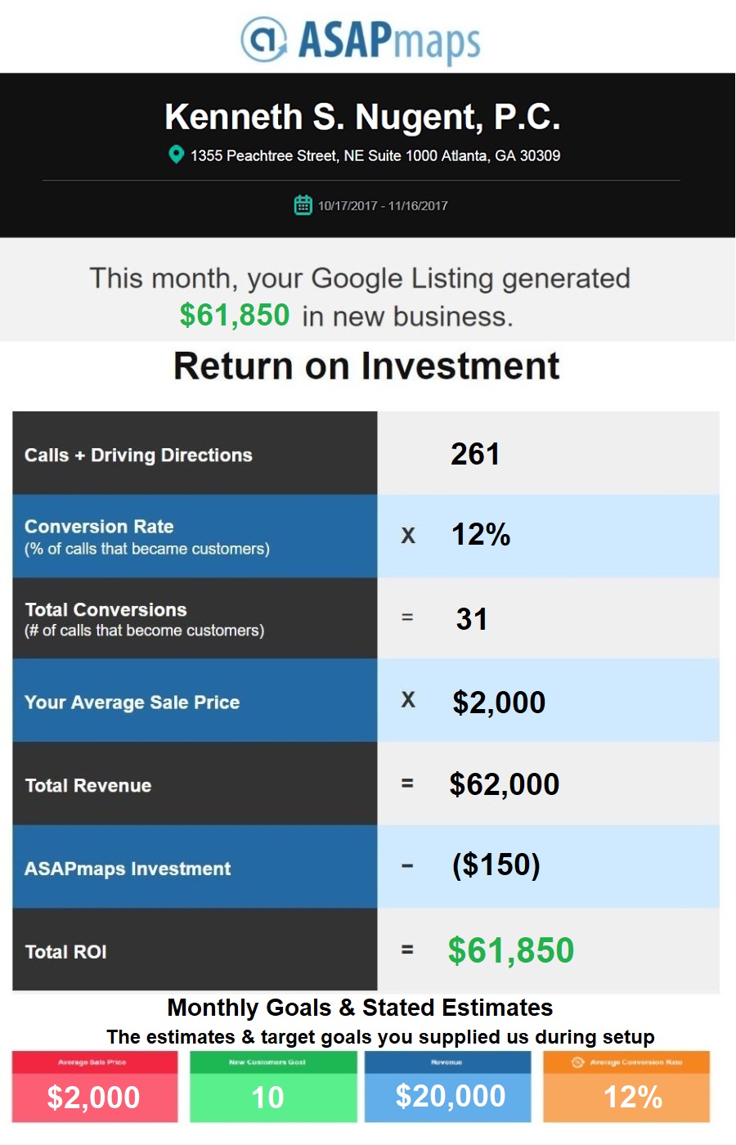This screenshot has width=736, height=1145.
Task: Select the Calls + Driving Directions row
Action: pyautogui.click(x=138, y=456)
